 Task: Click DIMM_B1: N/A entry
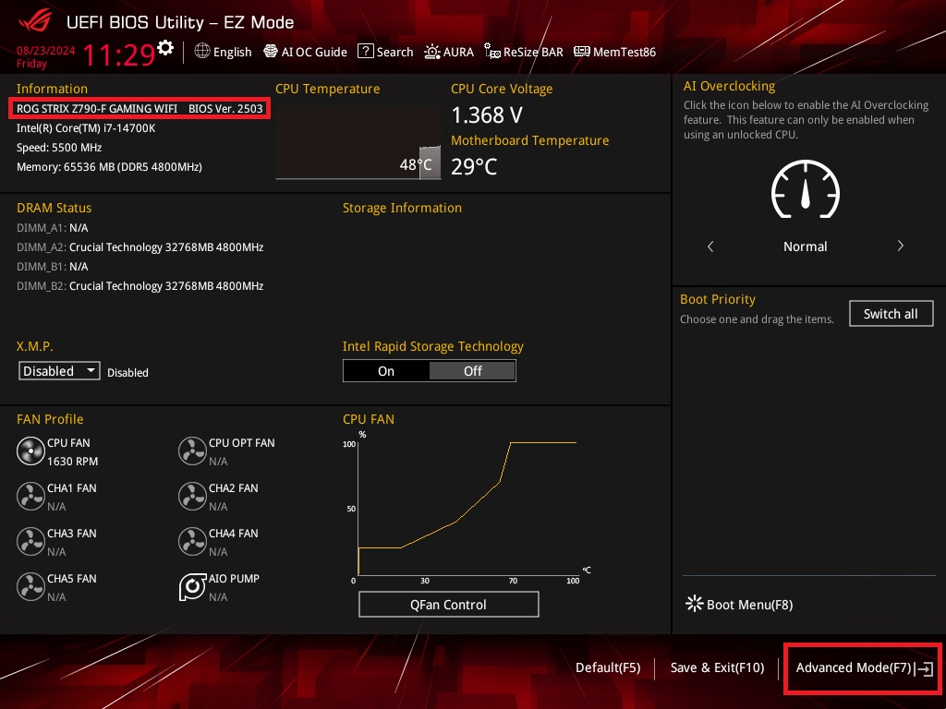[53, 266]
